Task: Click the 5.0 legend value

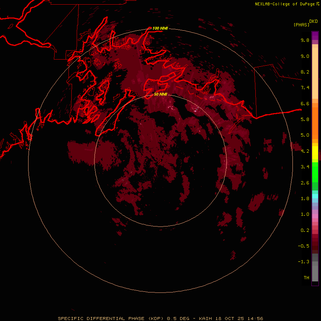Action: coord(305,135)
